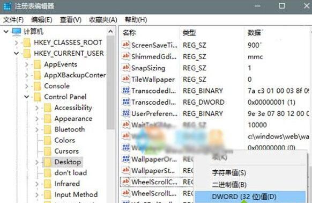The image size is (312, 203).
Task: Click the TileWallpaper string value icon
Action: pos(126,79)
